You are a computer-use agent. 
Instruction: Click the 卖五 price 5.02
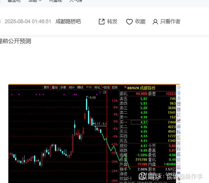tap(144, 99)
